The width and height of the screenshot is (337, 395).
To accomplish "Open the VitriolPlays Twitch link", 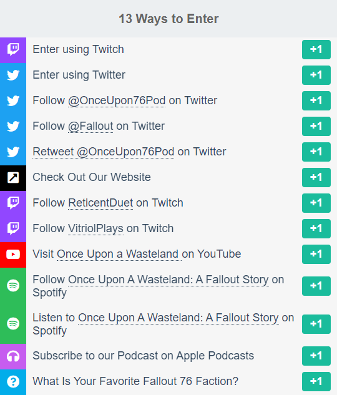I will tap(95, 229).
